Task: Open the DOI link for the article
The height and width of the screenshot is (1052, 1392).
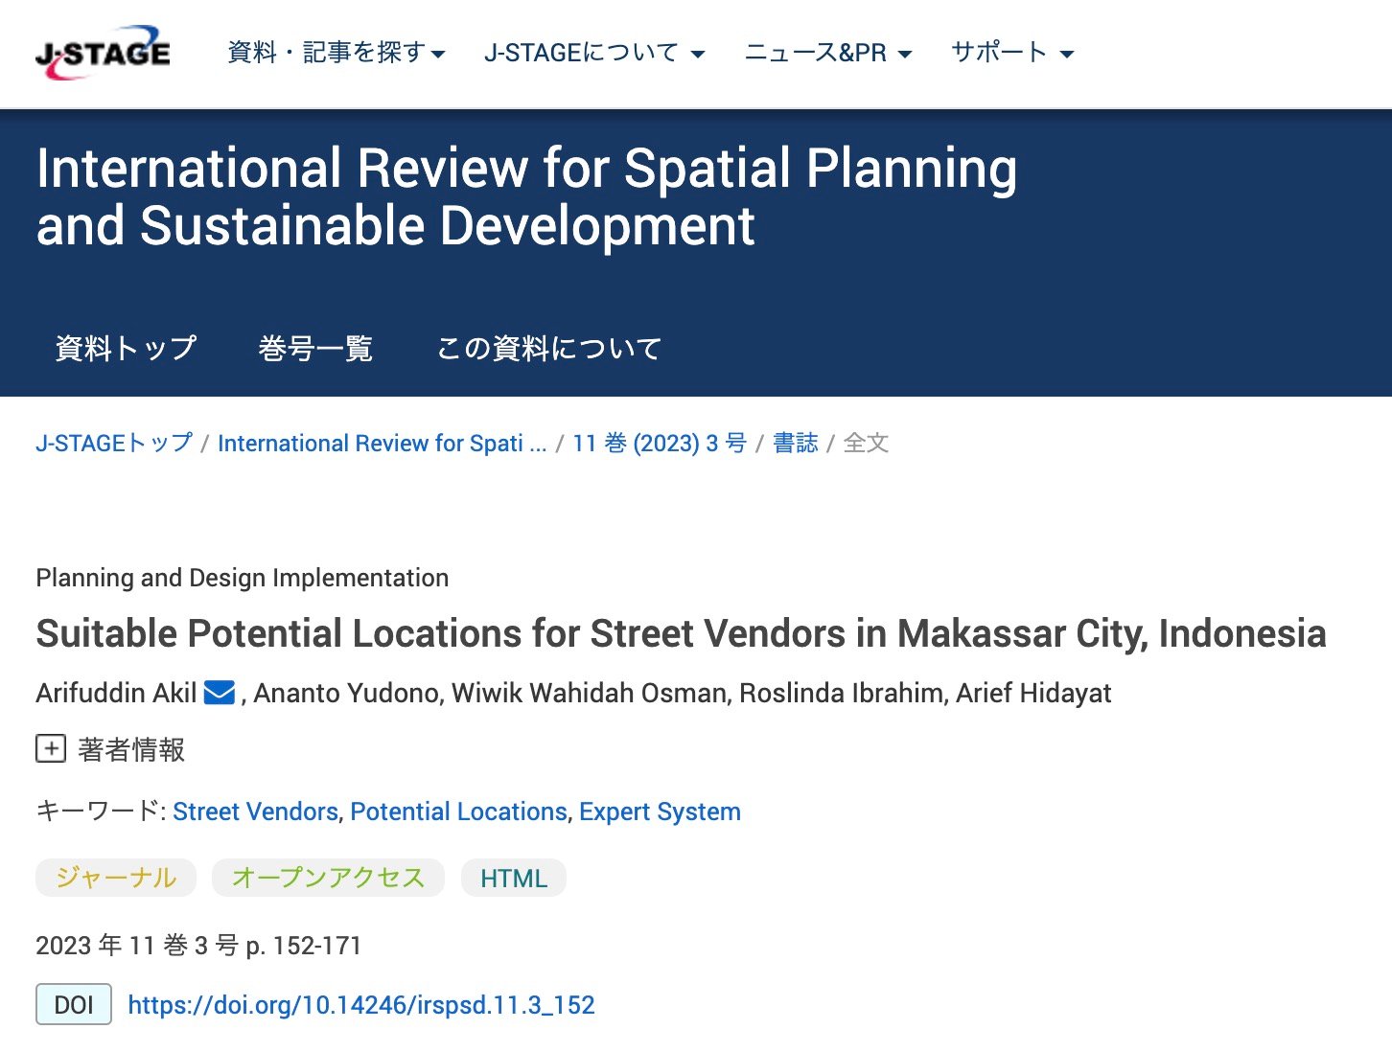Action: 361,1005
